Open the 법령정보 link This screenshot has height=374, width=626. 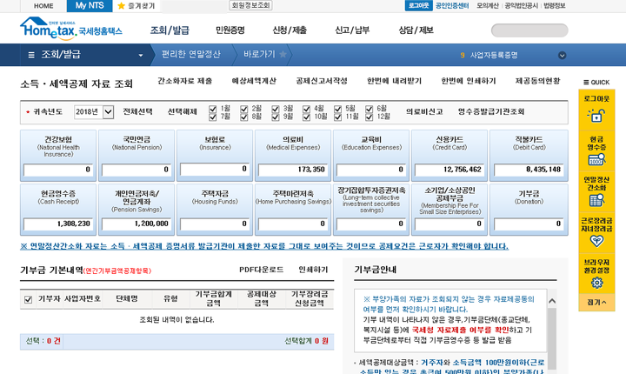coord(554,6)
